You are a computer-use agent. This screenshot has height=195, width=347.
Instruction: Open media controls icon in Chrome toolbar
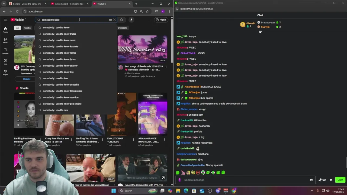pyautogui.click(x=156, y=11)
